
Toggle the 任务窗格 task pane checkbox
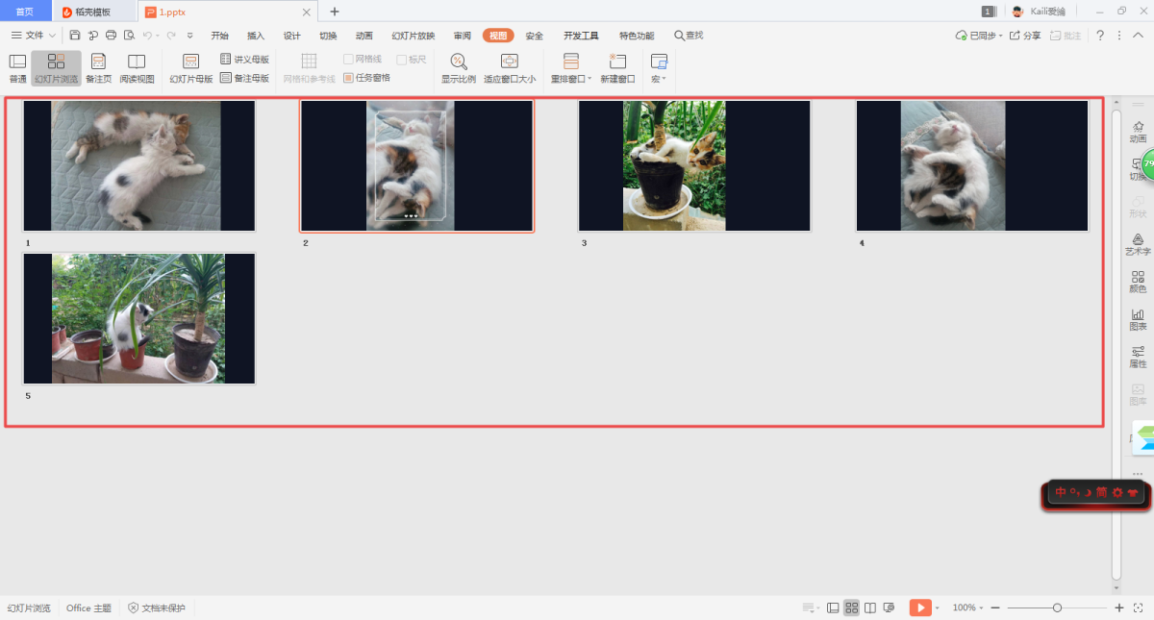(349, 78)
